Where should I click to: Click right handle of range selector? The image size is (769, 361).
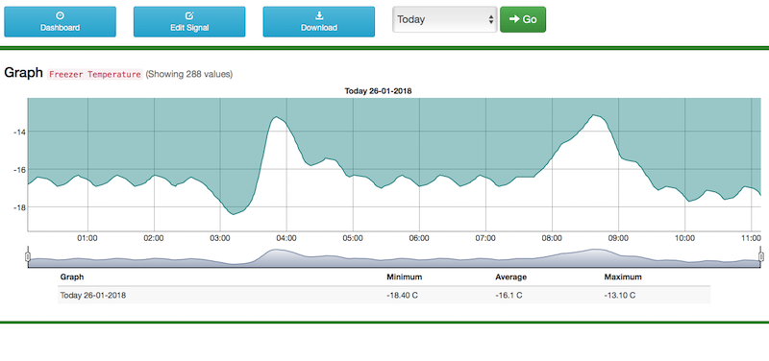(761, 256)
